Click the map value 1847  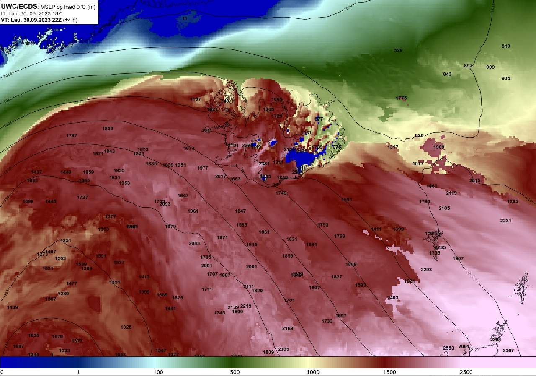tap(240, 211)
